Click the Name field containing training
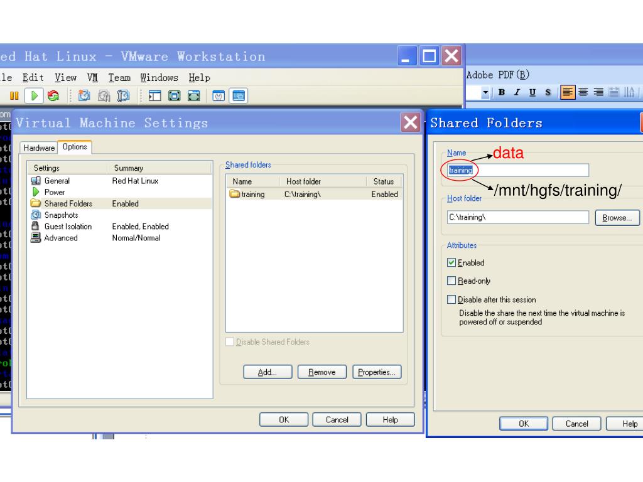 [x=518, y=170]
